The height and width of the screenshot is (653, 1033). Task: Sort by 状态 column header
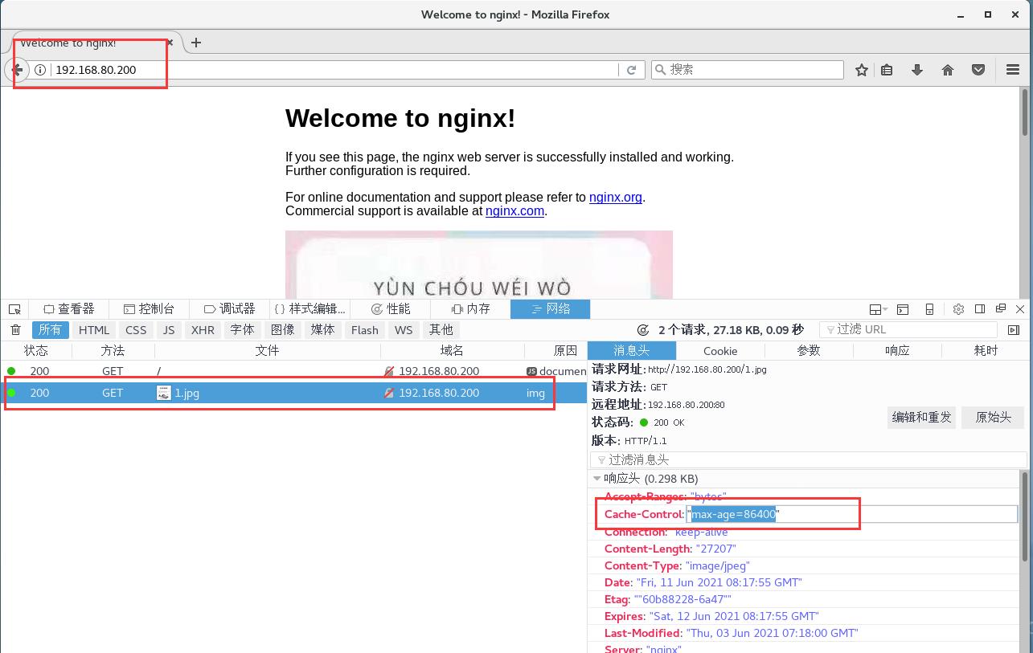(36, 351)
